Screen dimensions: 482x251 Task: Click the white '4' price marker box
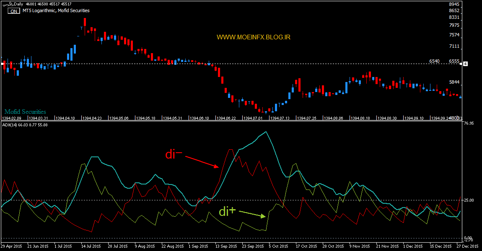pos(465,64)
